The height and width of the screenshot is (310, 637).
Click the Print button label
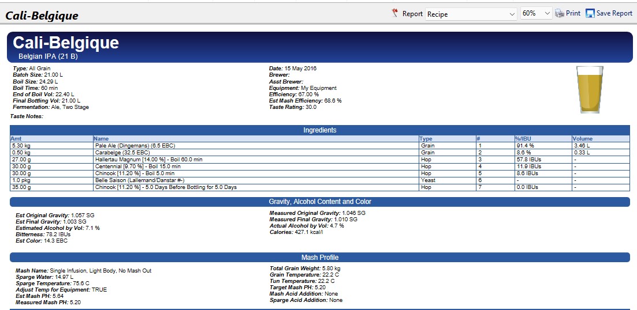point(573,13)
